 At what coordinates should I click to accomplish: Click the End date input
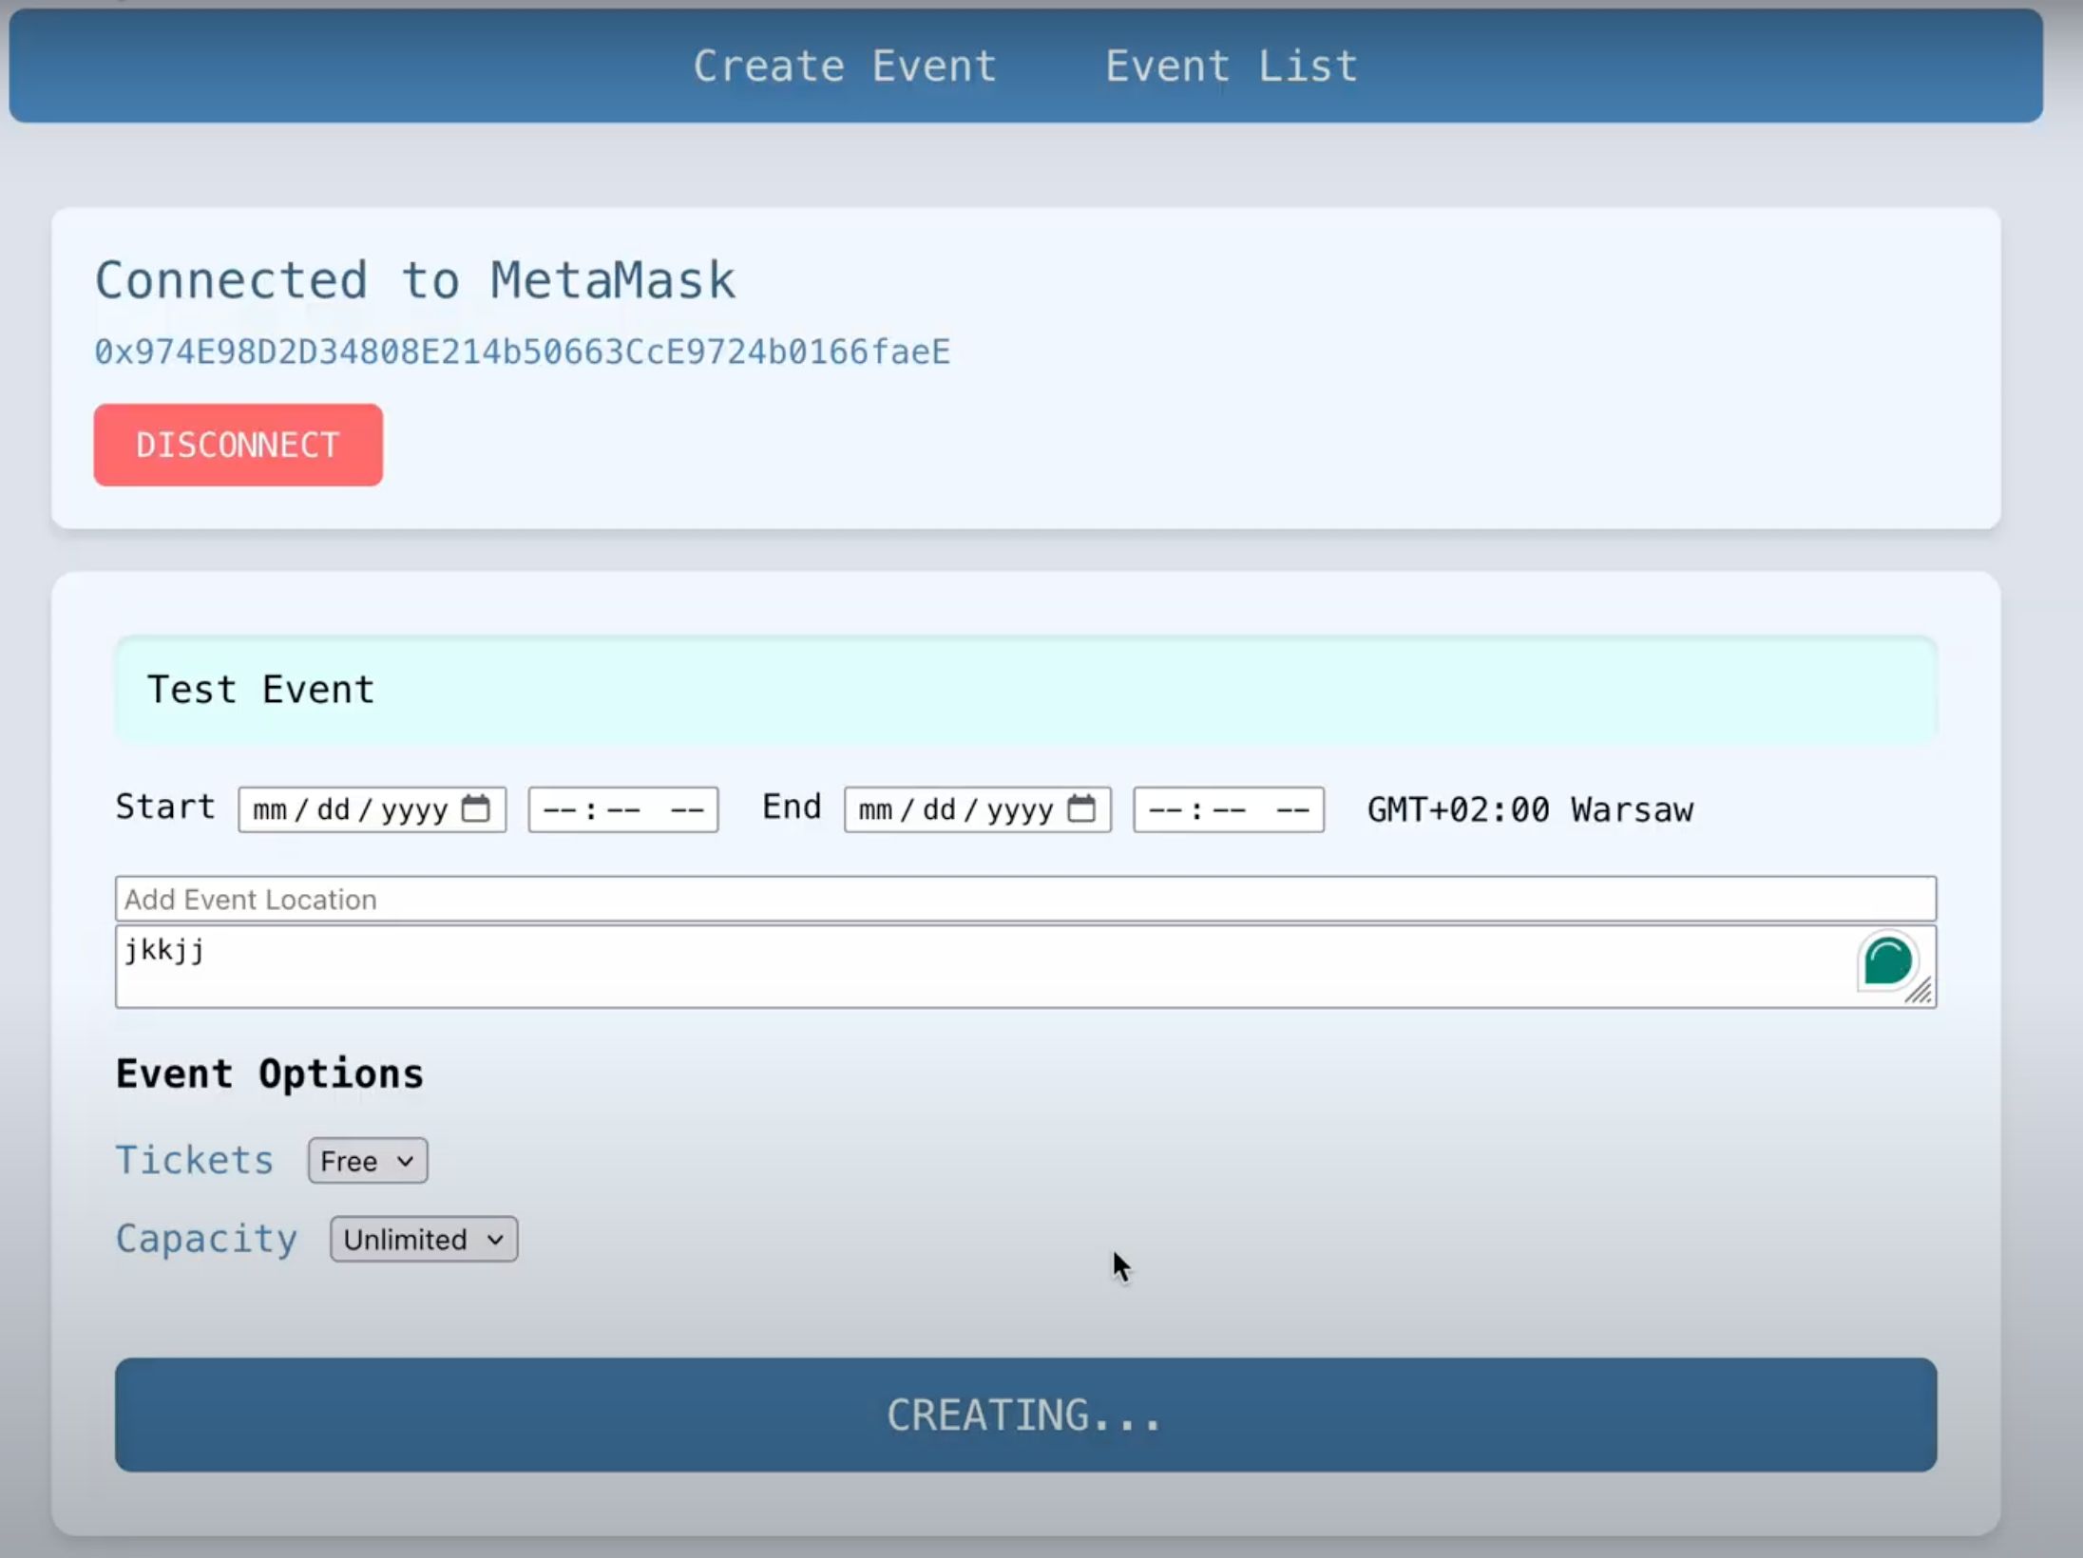(x=977, y=809)
